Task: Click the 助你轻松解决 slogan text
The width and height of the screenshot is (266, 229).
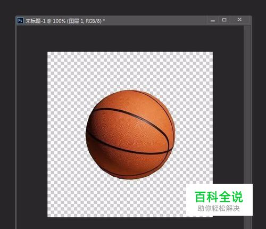Action: click(x=219, y=208)
